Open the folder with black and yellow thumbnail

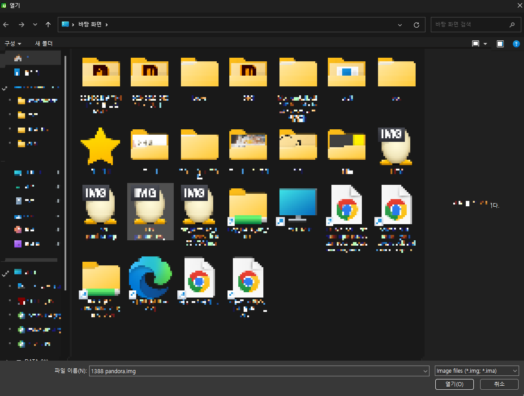347,151
